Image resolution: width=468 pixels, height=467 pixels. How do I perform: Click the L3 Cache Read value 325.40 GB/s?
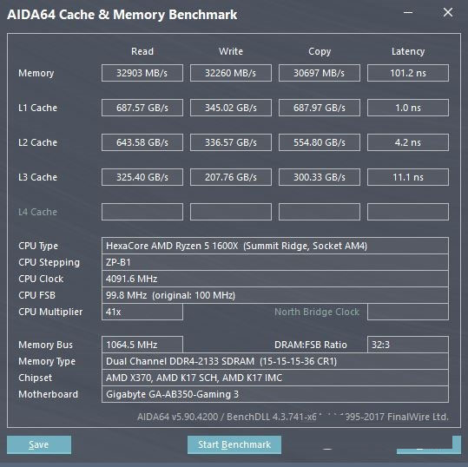tap(142, 177)
